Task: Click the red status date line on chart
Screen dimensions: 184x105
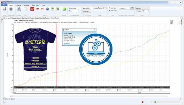Action: [57, 55]
